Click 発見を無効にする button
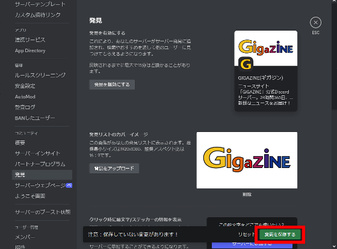Viewport: 337px width, 249px height. click(x=112, y=85)
